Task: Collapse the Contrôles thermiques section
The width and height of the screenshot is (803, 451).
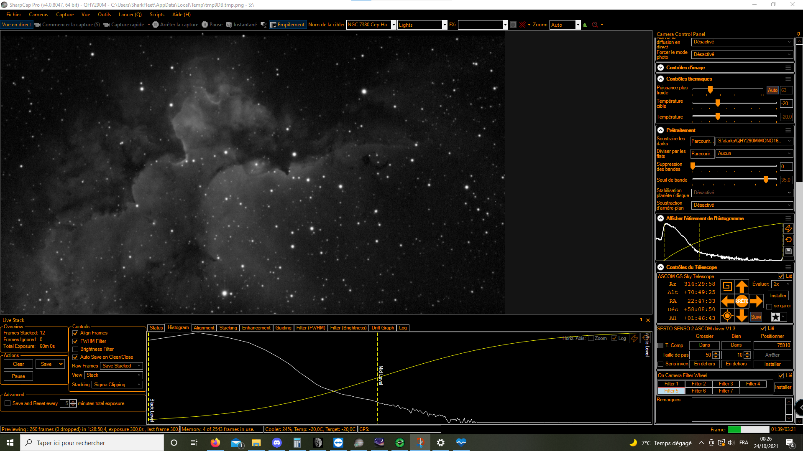Action: [x=660, y=79]
